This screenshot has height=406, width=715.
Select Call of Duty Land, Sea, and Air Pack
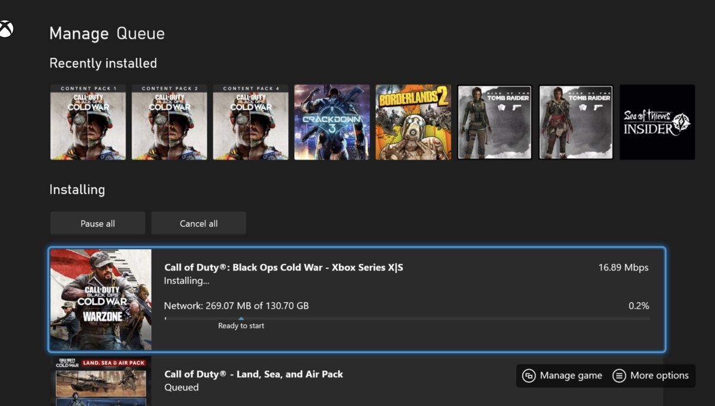tap(254, 374)
